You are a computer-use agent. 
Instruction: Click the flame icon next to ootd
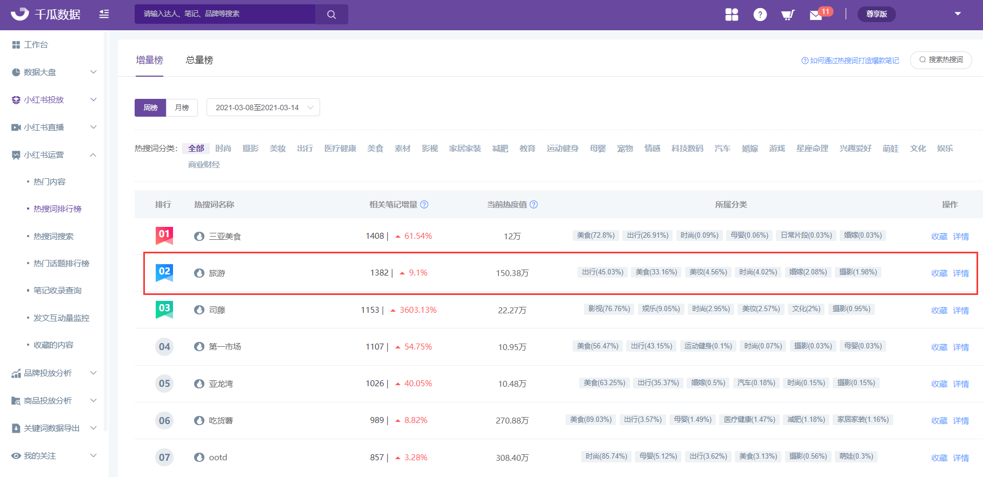(199, 458)
